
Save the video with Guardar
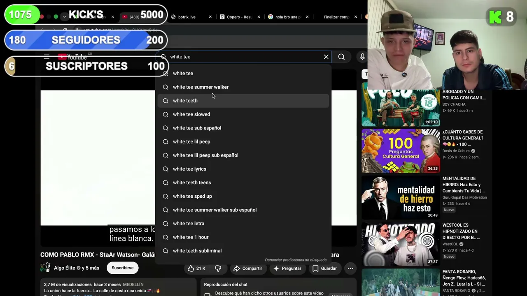pos(324,268)
